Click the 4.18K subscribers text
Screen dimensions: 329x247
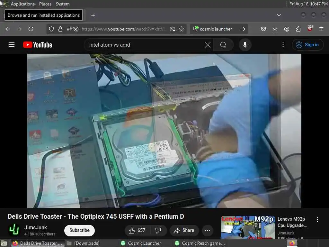[40, 234]
